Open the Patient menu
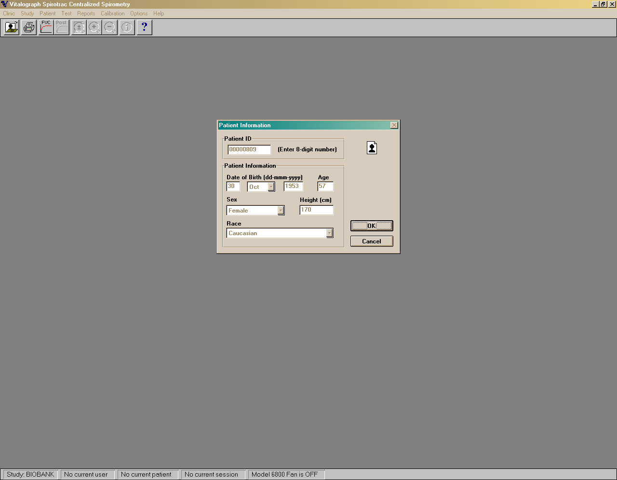Viewport: 617px width, 480px height. click(47, 13)
